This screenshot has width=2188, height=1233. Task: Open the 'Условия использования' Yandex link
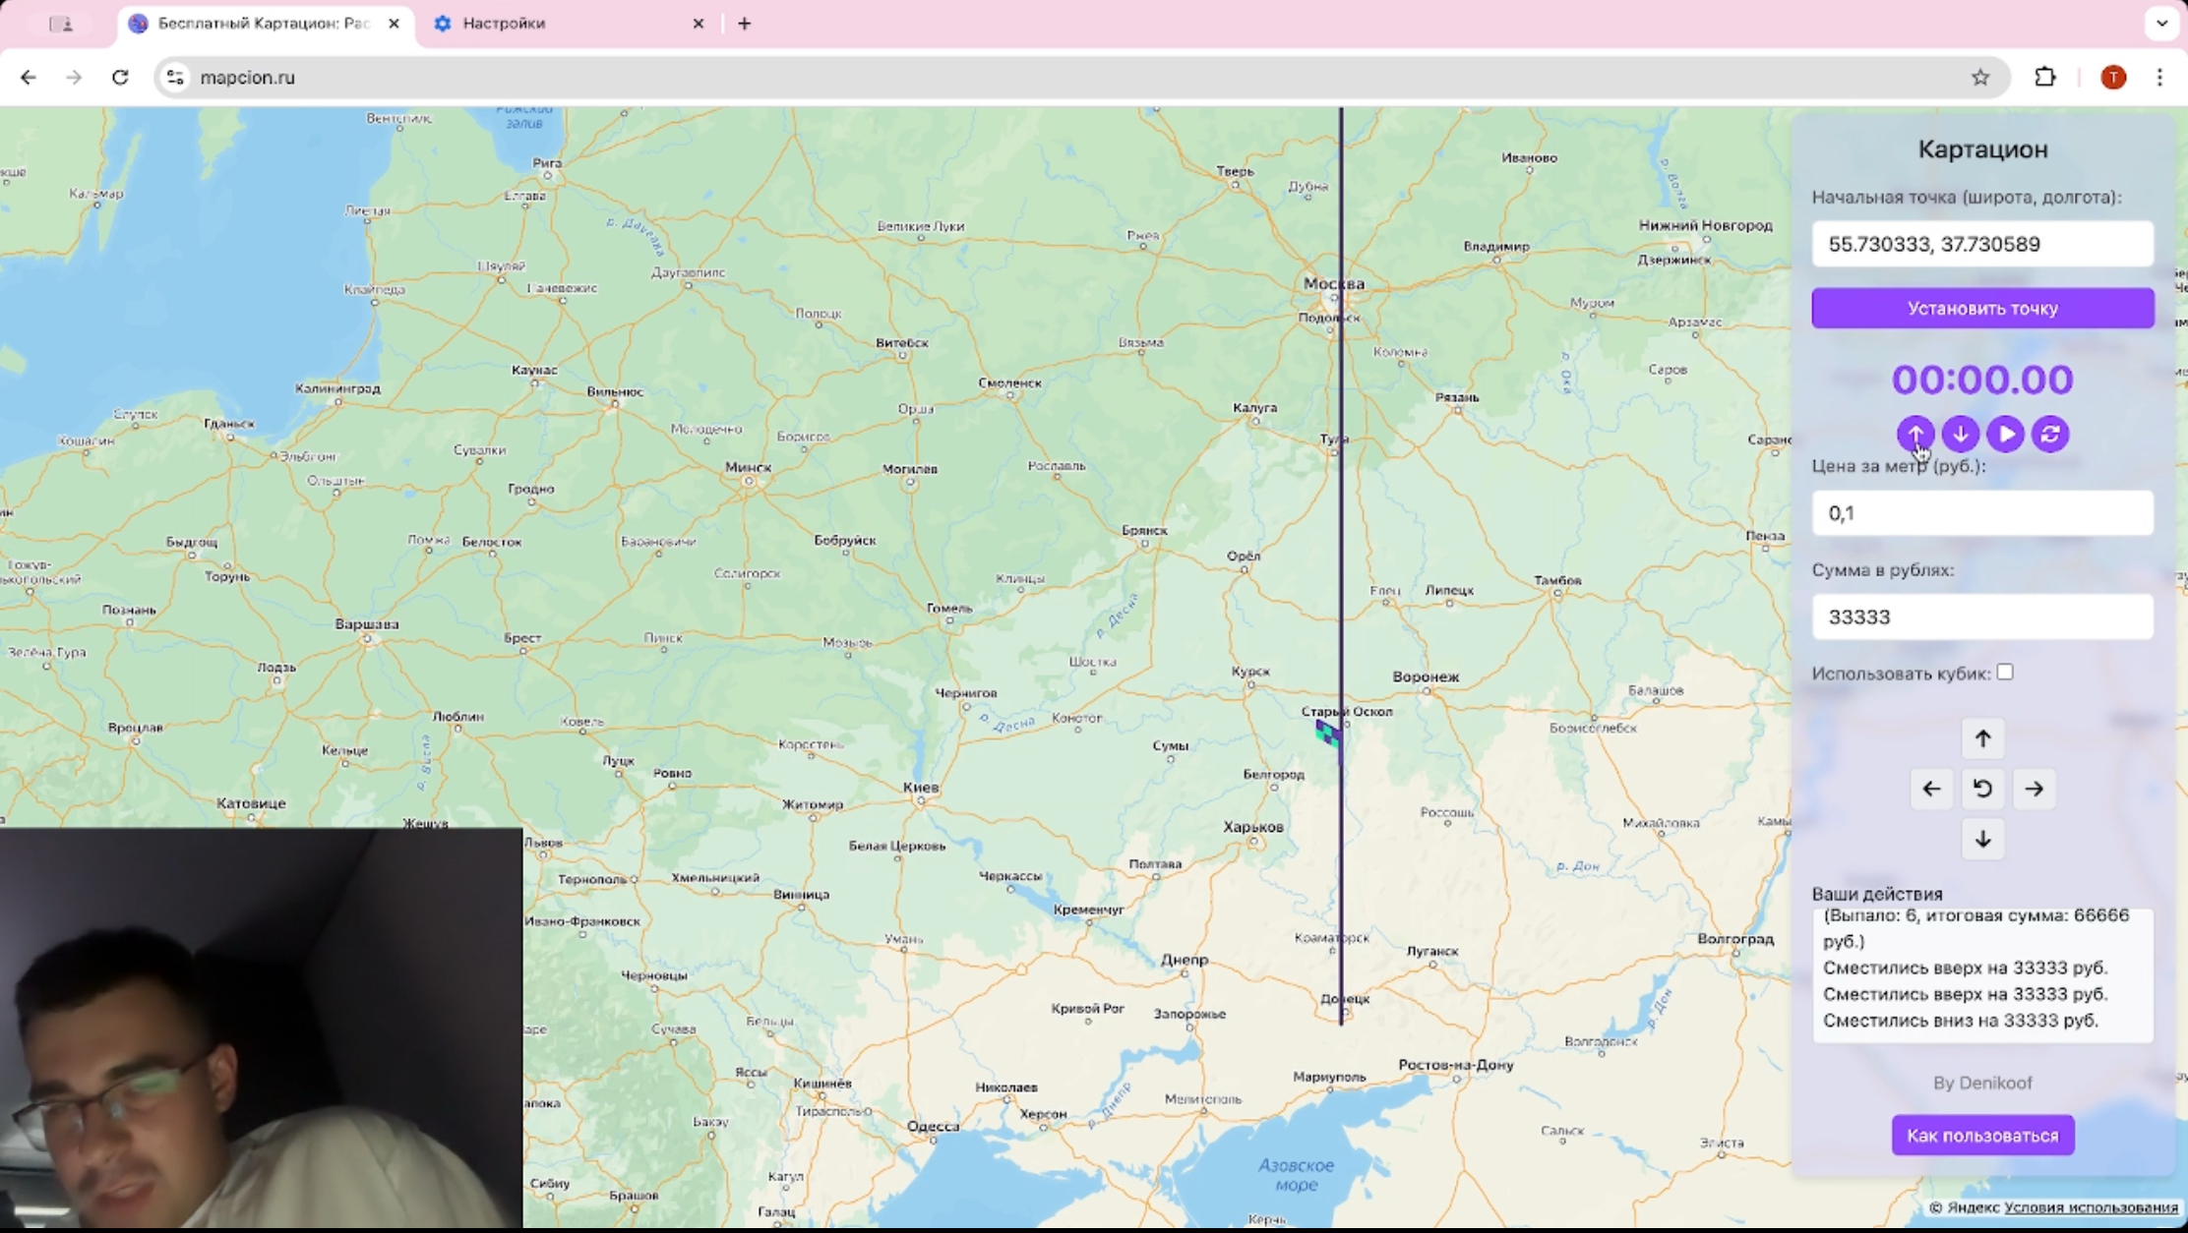point(2091,1207)
